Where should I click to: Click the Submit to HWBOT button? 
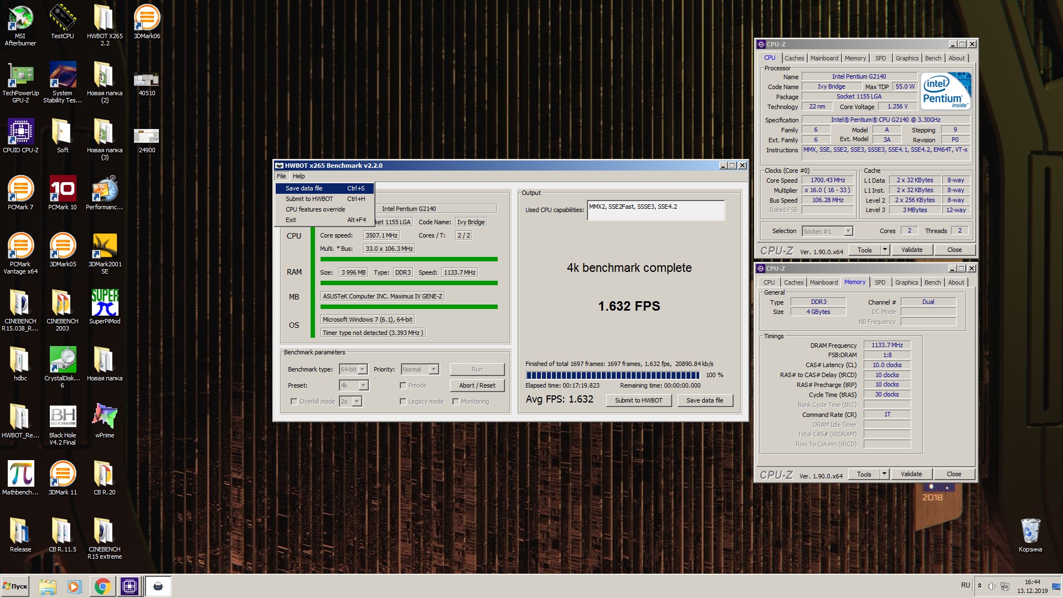tap(638, 400)
